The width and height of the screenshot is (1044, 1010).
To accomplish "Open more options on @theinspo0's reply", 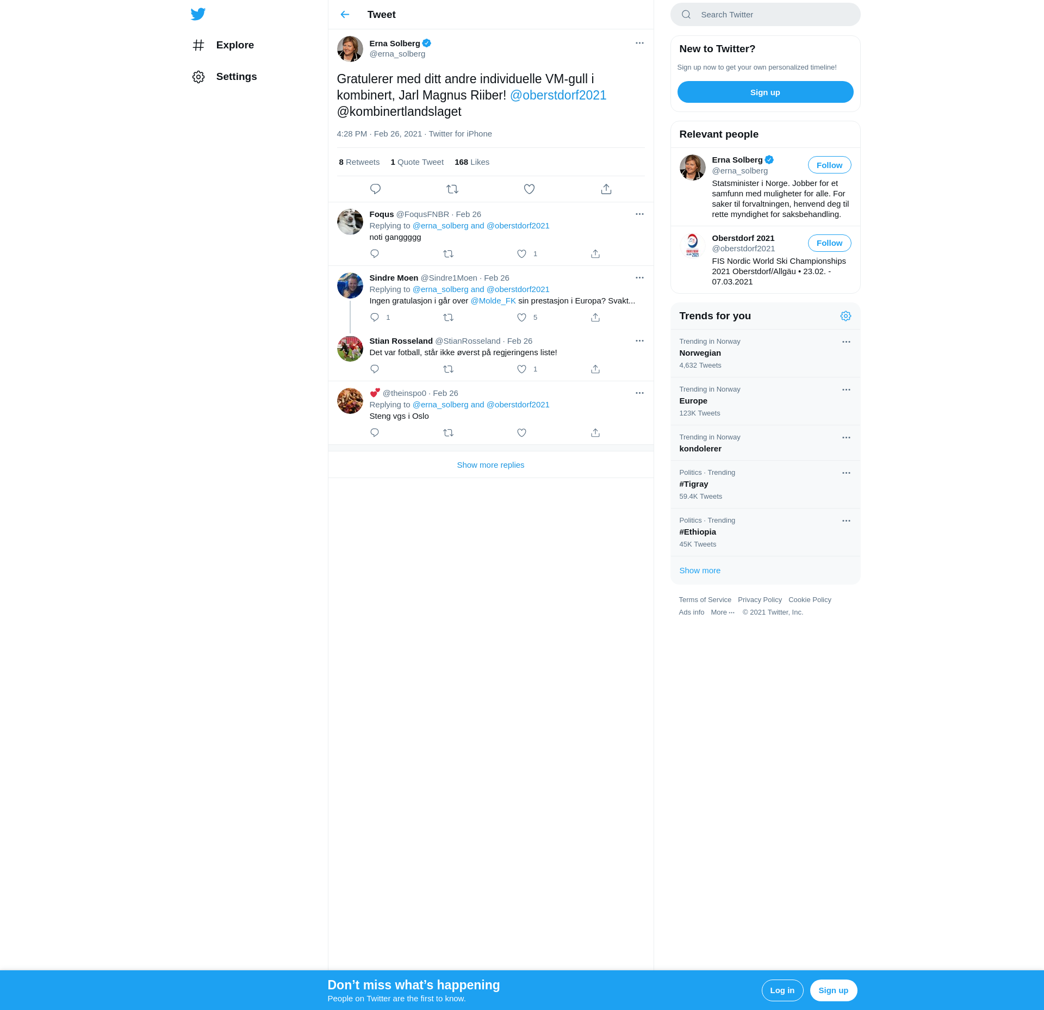I will [x=639, y=393].
